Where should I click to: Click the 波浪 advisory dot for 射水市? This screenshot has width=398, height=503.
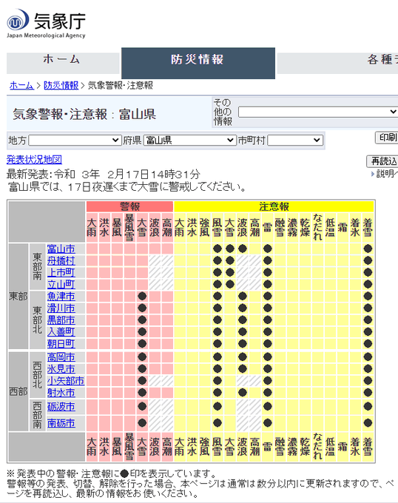pyautogui.click(x=243, y=393)
